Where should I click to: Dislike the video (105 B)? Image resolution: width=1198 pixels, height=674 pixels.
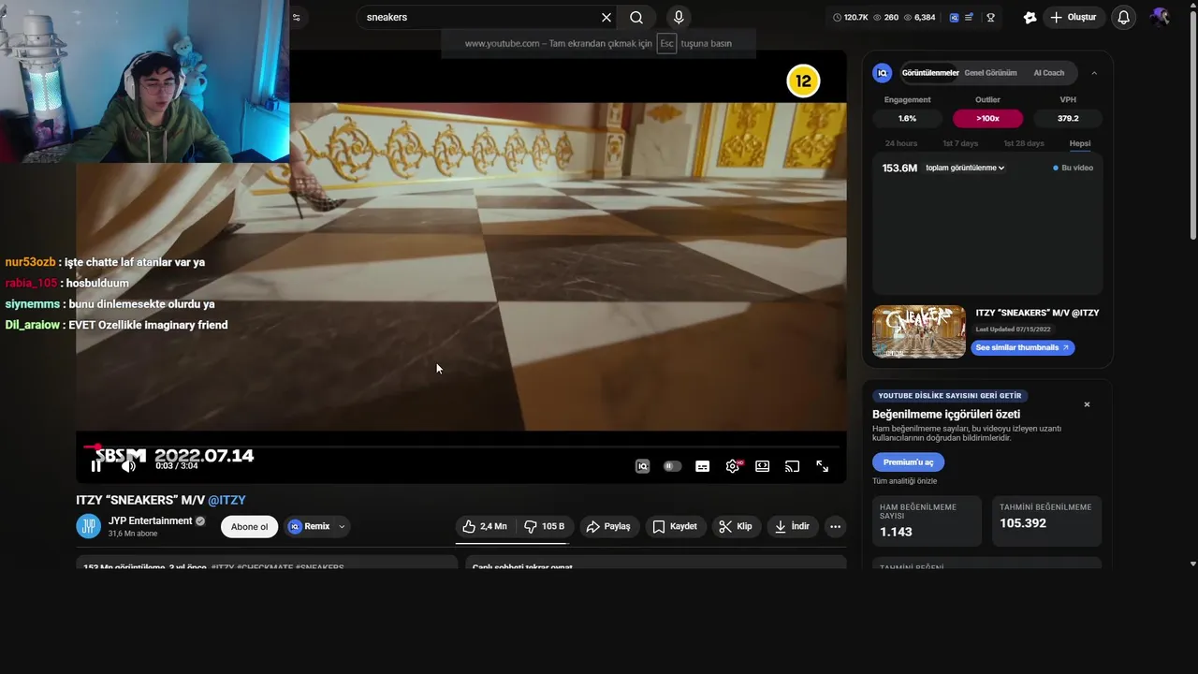point(544,526)
